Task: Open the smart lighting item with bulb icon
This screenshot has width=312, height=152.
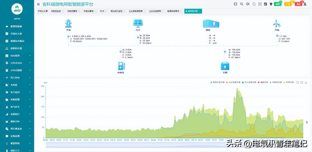Action: click(17, 143)
